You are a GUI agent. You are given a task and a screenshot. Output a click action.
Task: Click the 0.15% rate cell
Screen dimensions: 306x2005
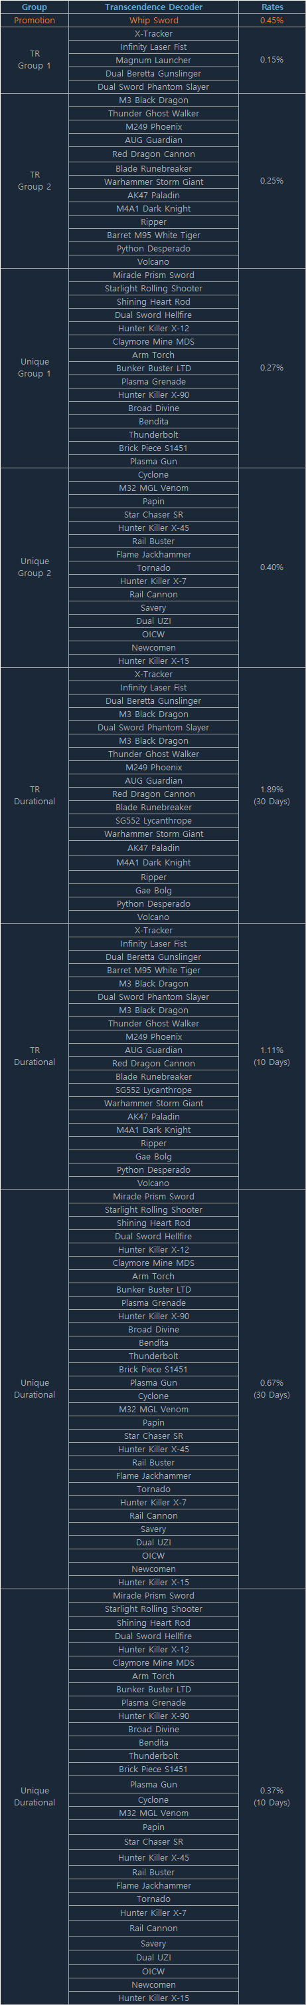(272, 60)
